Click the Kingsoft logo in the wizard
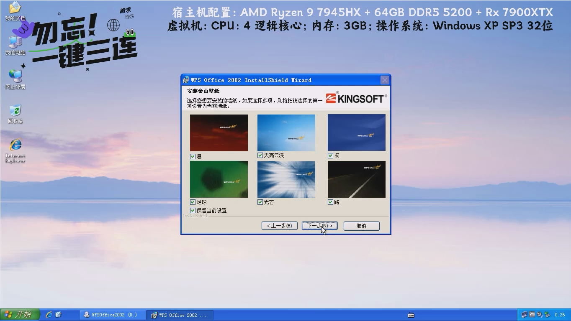Viewport: 571px width, 321px height. 356,98
